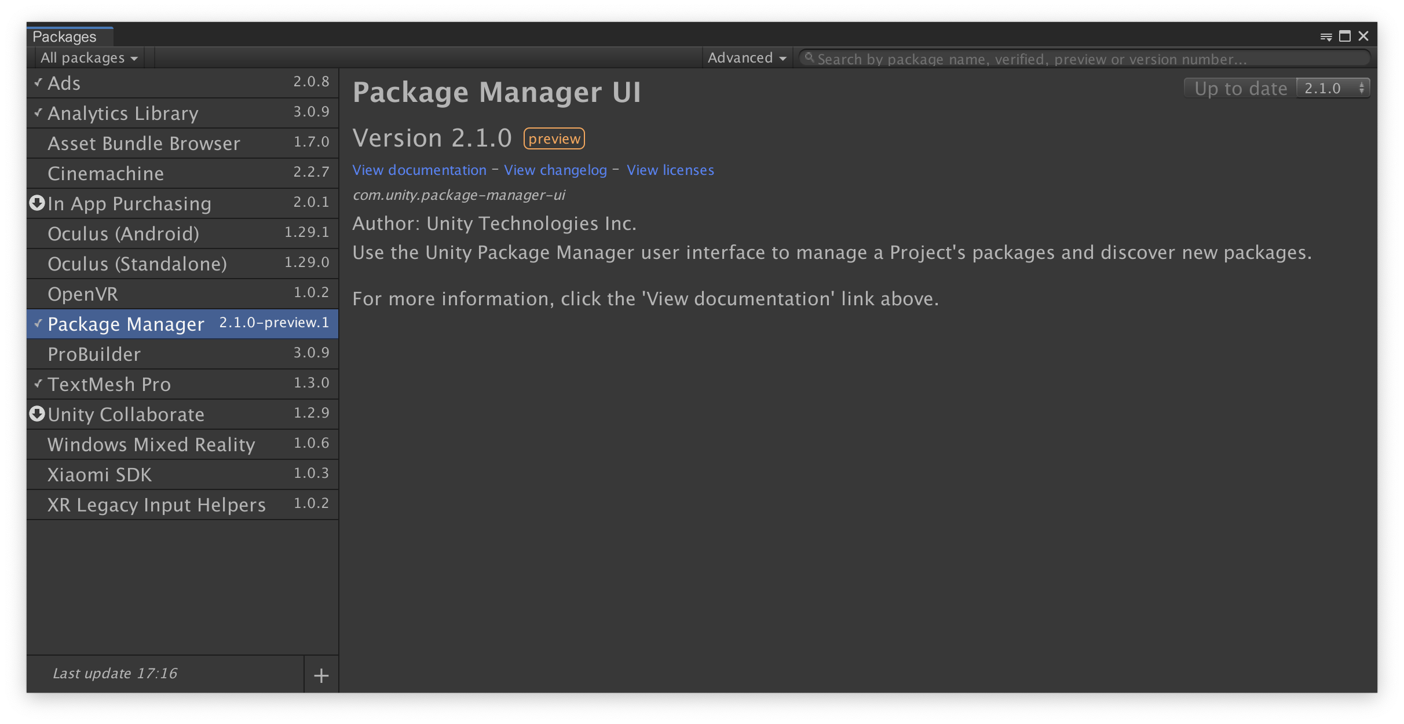Click the update arrow icon beside Unity Collaborate
This screenshot has height=724, width=1404.
(x=37, y=414)
